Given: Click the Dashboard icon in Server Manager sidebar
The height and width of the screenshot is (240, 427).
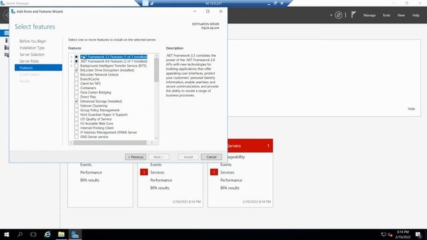Looking at the screenshot, I should pos(6,33).
